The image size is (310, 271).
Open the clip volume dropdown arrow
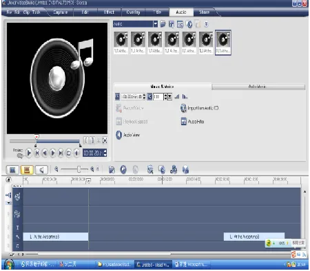coord(169,96)
